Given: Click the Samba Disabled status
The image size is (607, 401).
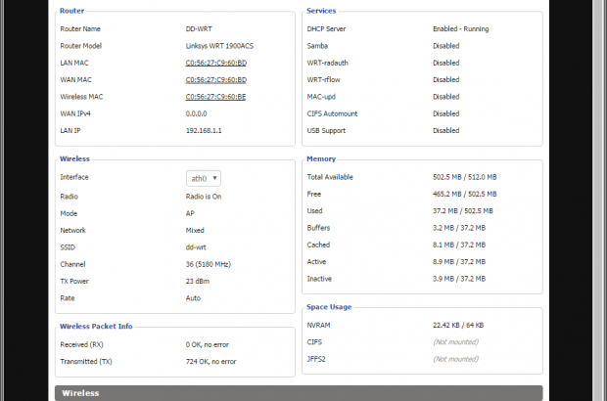Looking at the screenshot, I should pos(445,46).
